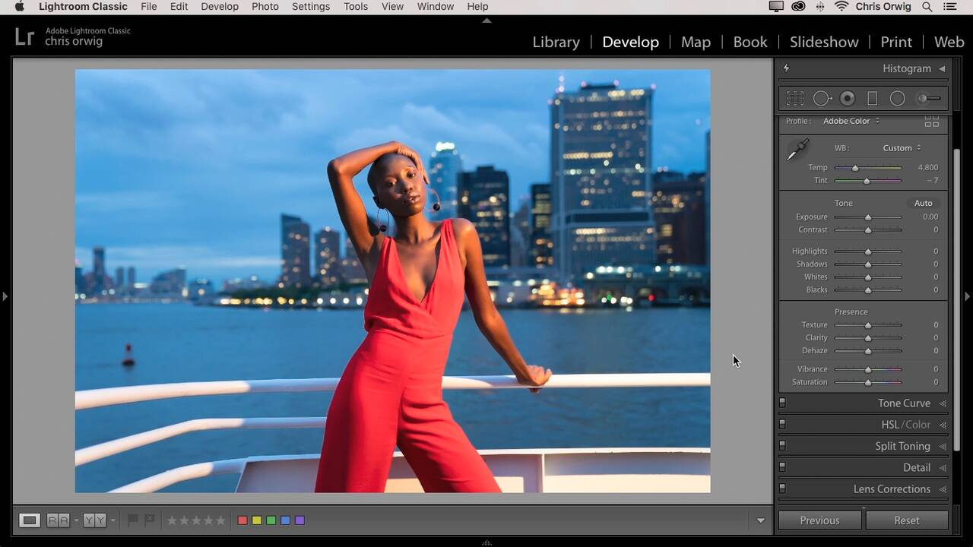
Task: Select the Red Eye Correction tool
Action: click(x=848, y=99)
